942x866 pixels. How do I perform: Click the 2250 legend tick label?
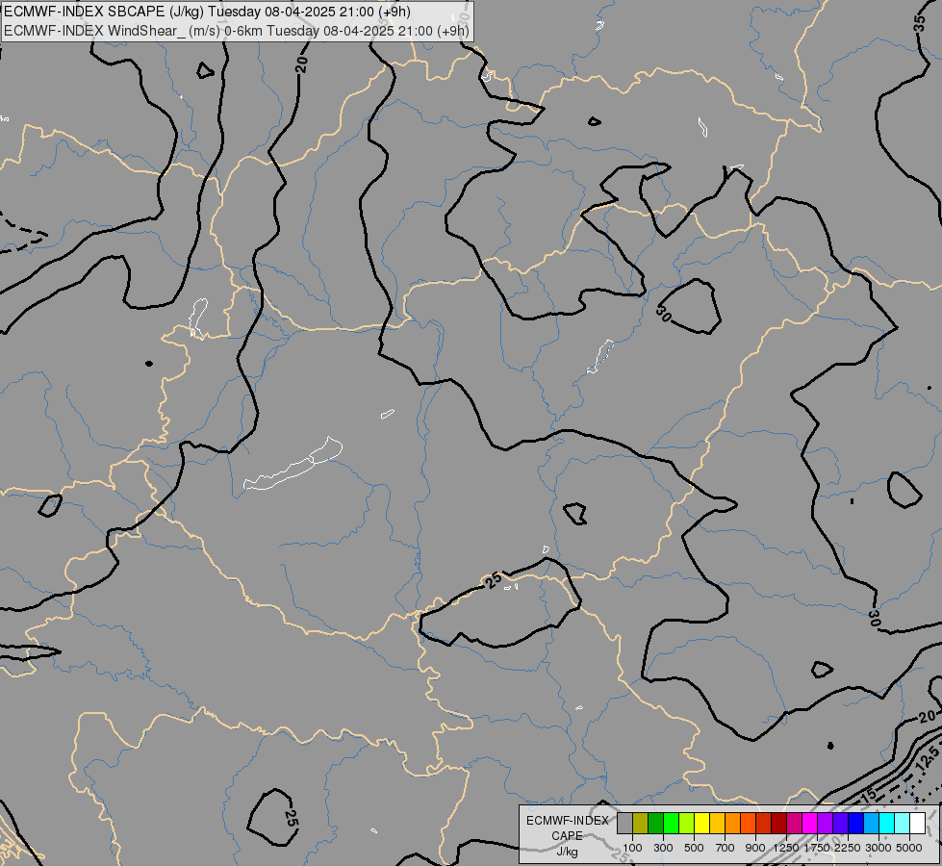click(848, 848)
